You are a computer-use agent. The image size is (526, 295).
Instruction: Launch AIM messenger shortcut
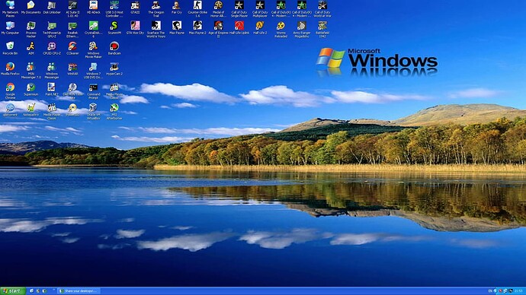pyautogui.click(x=30, y=49)
